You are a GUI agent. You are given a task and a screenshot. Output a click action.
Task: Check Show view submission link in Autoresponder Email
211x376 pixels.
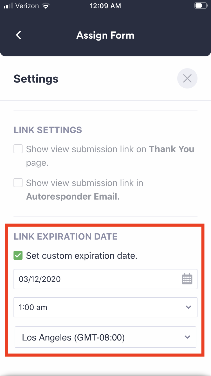pos(18,183)
